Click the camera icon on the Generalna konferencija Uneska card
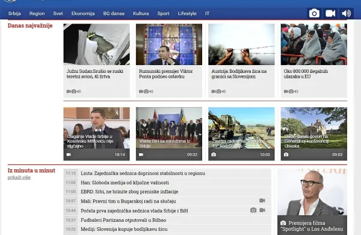This screenshot has height=235, width=361. (286, 155)
